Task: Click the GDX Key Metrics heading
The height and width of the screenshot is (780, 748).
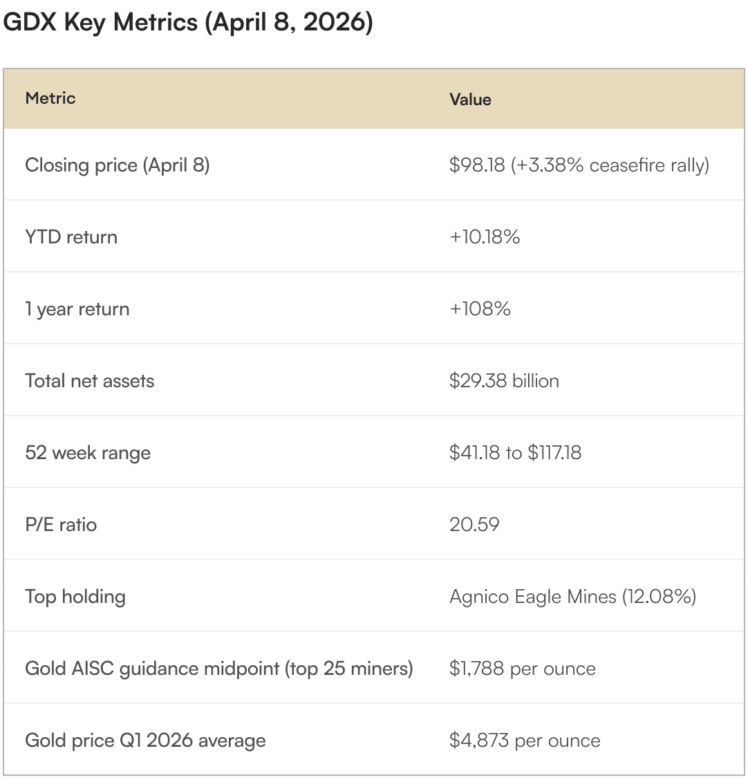Action: click(x=187, y=23)
